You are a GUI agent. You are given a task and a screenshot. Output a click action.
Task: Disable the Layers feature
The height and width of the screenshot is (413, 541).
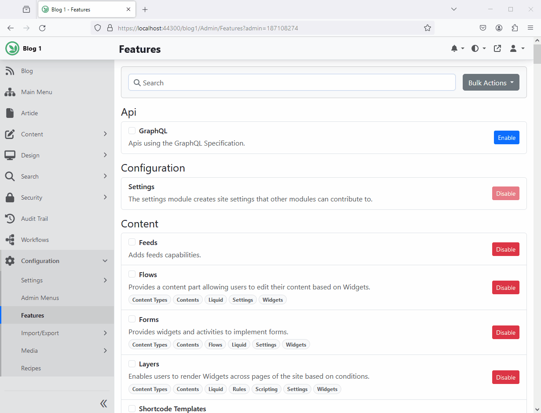pos(506,377)
